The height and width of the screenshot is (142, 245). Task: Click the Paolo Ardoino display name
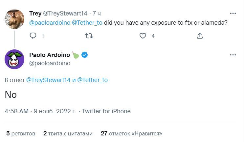50,55
